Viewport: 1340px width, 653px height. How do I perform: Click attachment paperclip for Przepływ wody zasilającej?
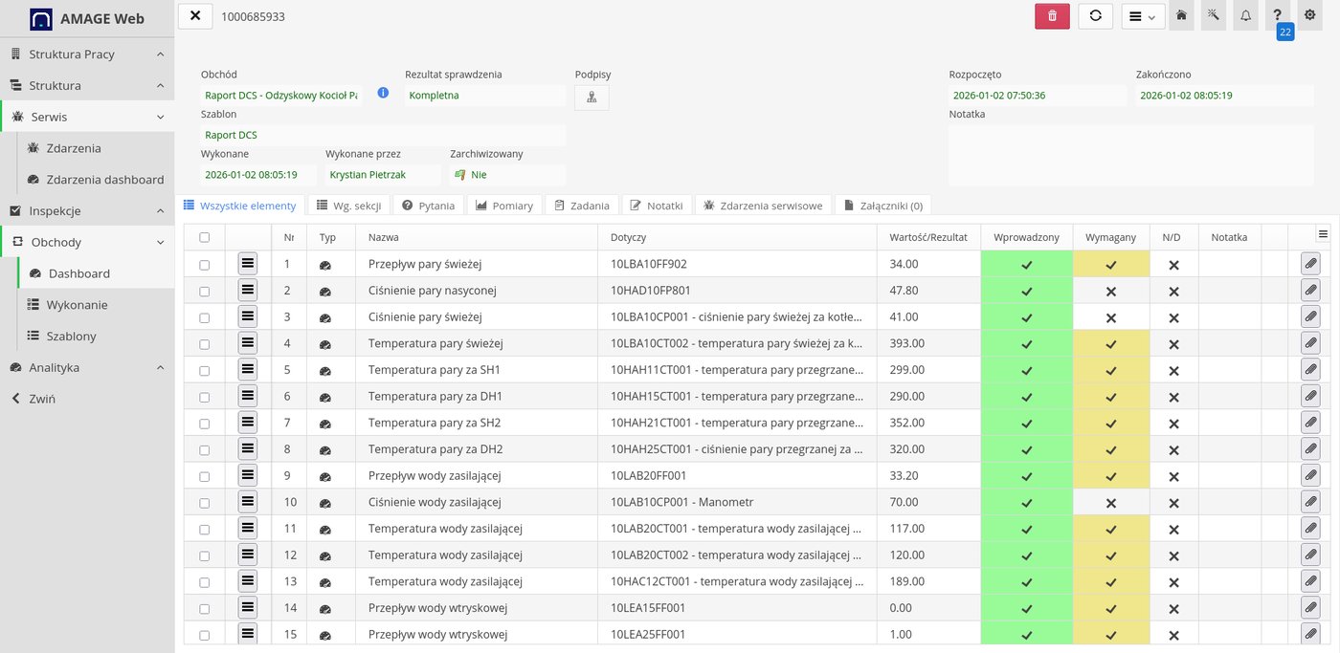pyautogui.click(x=1310, y=475)
